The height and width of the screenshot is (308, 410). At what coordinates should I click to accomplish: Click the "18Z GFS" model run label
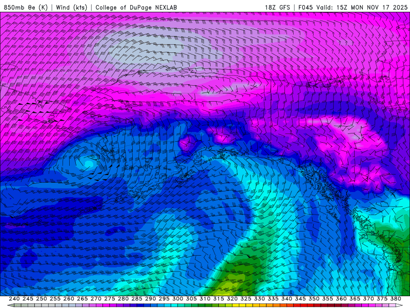coord(277,7)
